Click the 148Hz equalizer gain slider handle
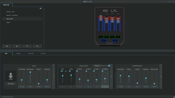The width and height of the screenshot is (175, 98). (71, 75)
